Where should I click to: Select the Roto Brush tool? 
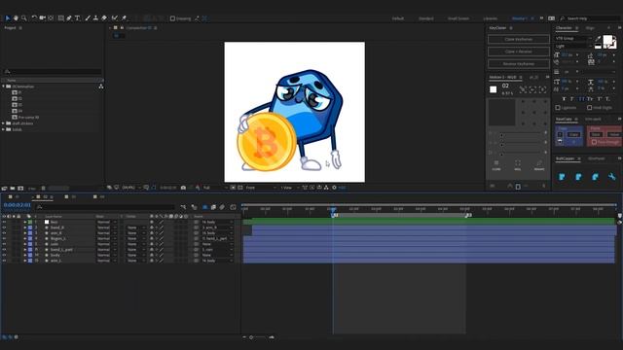pos(115,18)
